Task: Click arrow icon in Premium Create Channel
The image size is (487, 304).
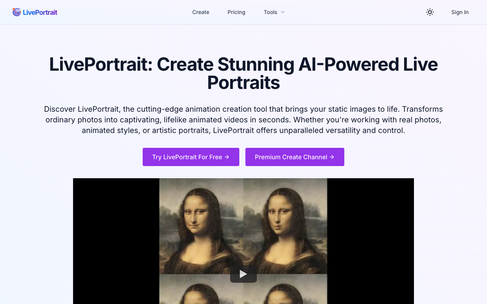Action: click(x=332, y=157)
